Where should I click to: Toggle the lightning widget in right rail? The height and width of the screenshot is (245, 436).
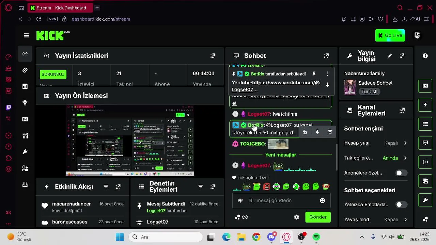pyautogui.click(x=425, y=105)
